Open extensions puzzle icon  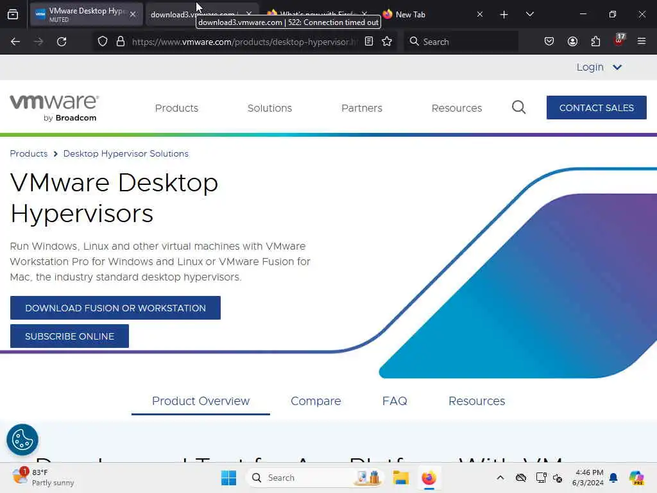595,42
